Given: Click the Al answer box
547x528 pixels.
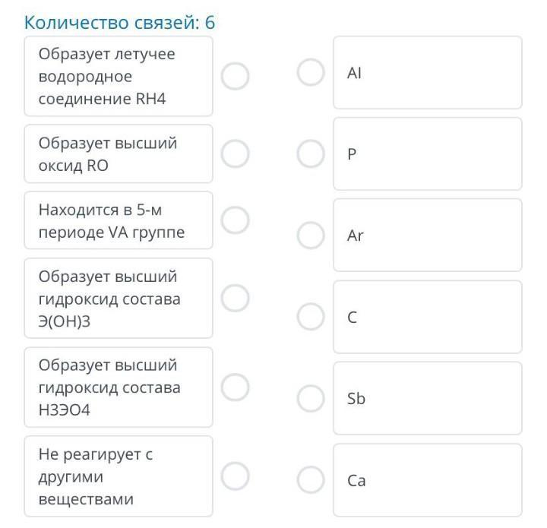Looking at the screenshot, I should [427, 73].
